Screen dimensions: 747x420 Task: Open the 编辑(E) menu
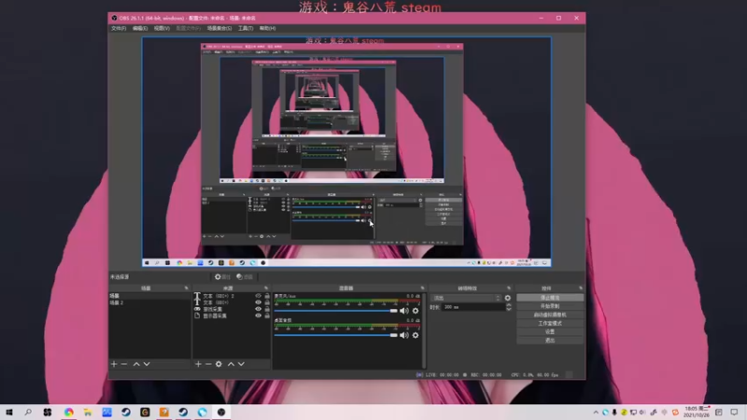tap(140, 29)
